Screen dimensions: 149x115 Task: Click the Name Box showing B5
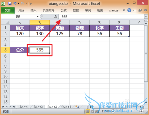tap(18, 17)
